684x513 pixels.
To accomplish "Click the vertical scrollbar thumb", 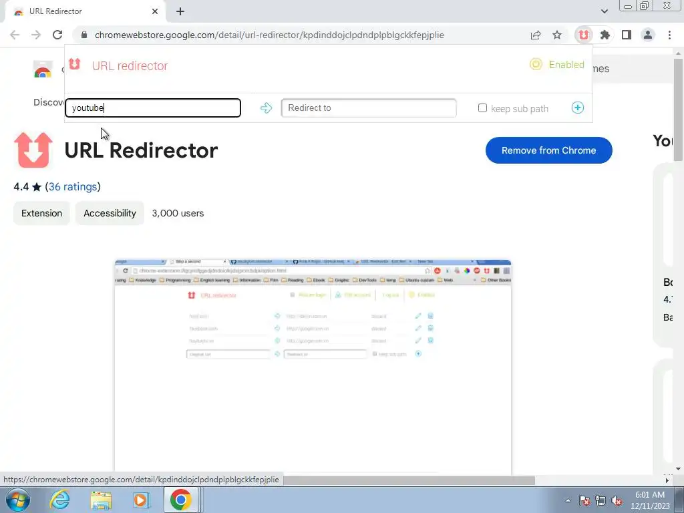I will (678, 109).
